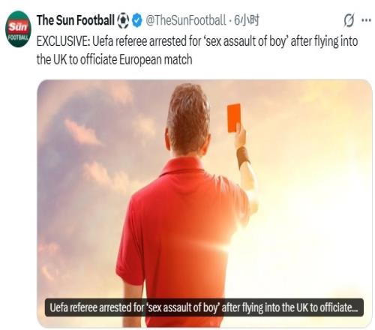Open The Sun Football profile avatar
The image size is (375, 330).
pyautogui.click(x=18, y=28)
